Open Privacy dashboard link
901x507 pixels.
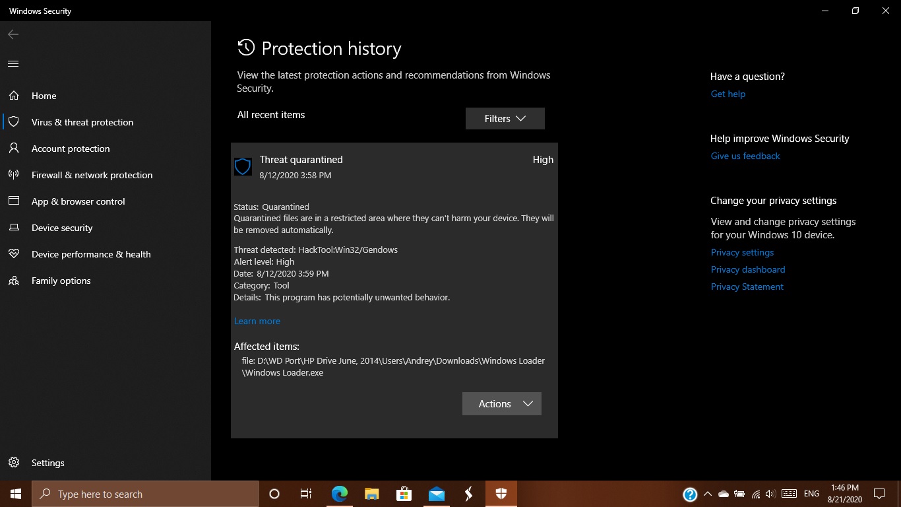pos(748,269)
